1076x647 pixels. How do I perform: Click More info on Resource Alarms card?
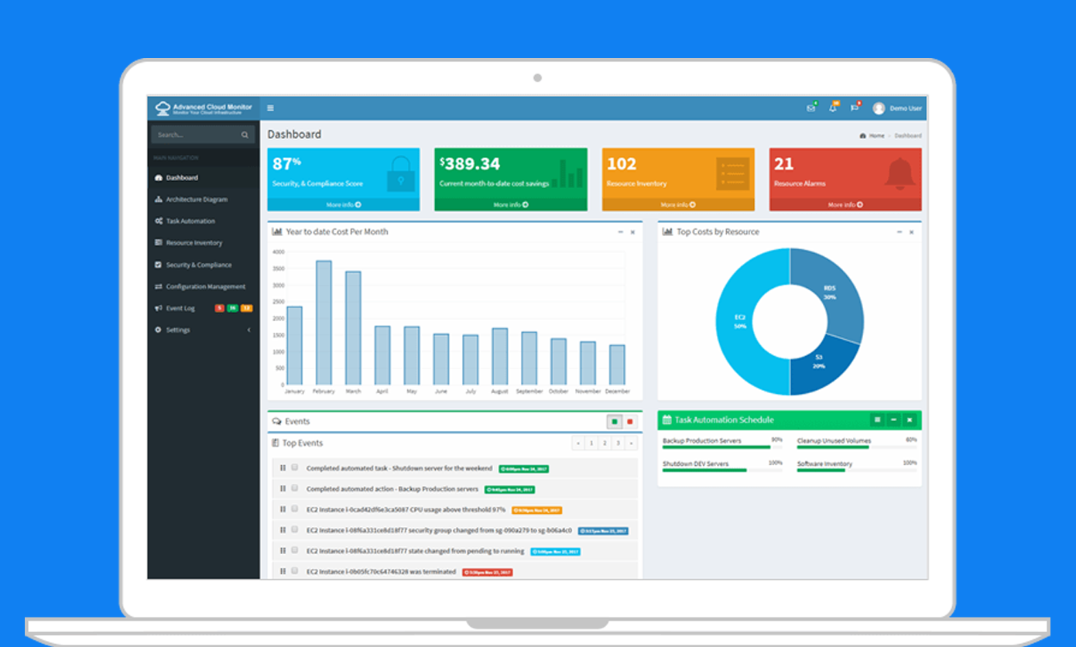pyautogui.click(x=845, y=205)
